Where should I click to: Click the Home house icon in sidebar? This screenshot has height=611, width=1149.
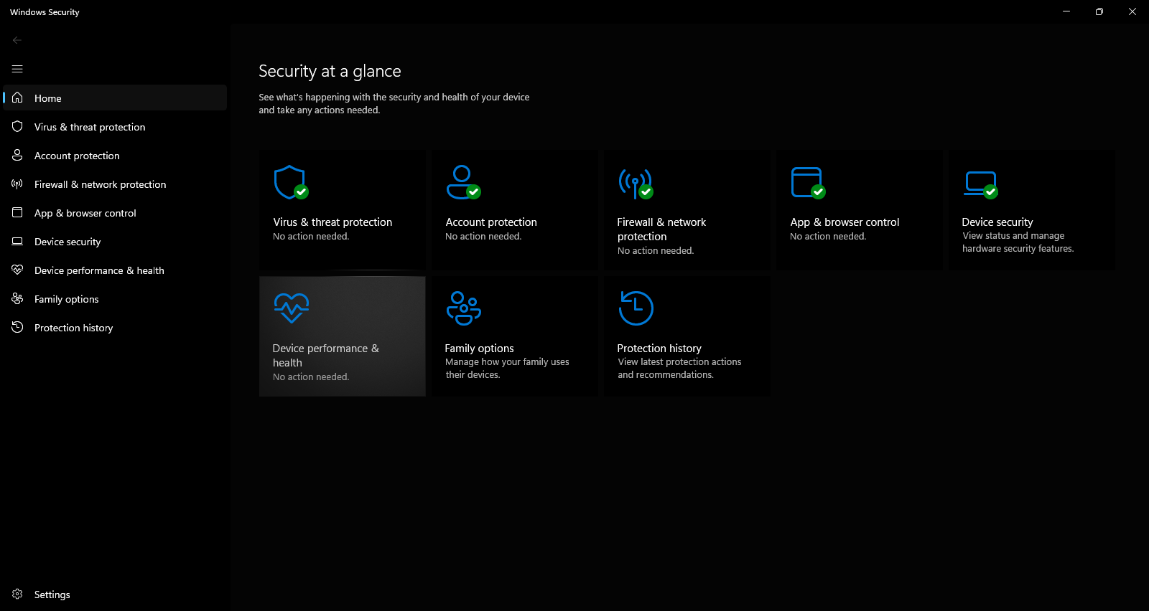[x=17, y=98]
